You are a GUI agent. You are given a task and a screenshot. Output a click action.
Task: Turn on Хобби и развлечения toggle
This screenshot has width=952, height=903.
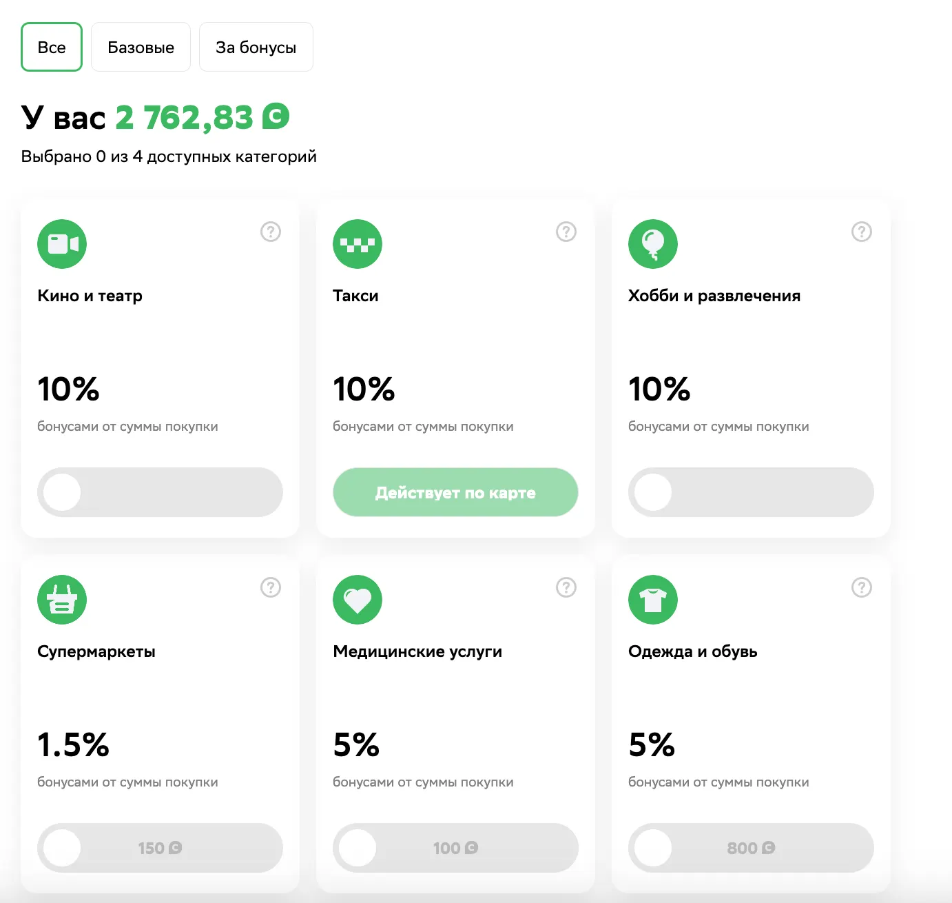click(x=751, y=492)
